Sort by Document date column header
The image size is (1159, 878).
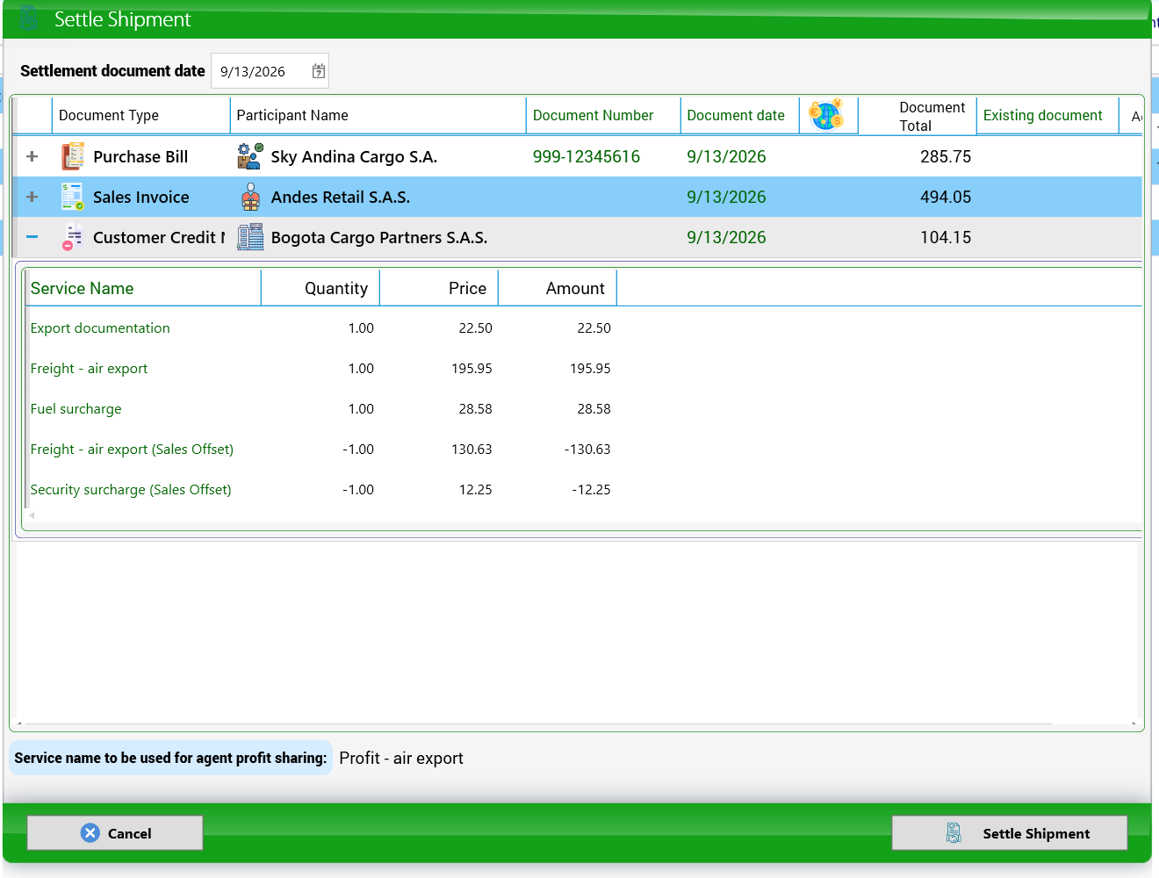tap(740, 115)
